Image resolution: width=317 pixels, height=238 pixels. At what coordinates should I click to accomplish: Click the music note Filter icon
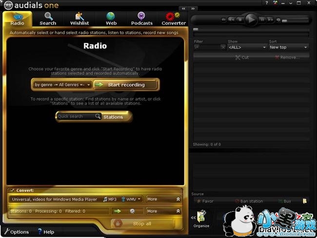[x=197, y=47]
